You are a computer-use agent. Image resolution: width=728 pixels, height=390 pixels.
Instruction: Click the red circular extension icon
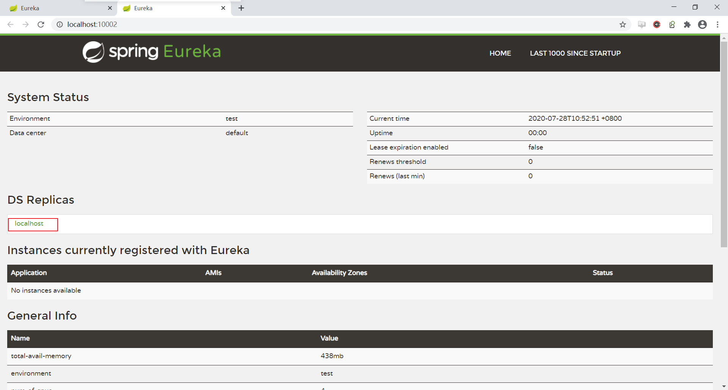(x=657, y=25)
